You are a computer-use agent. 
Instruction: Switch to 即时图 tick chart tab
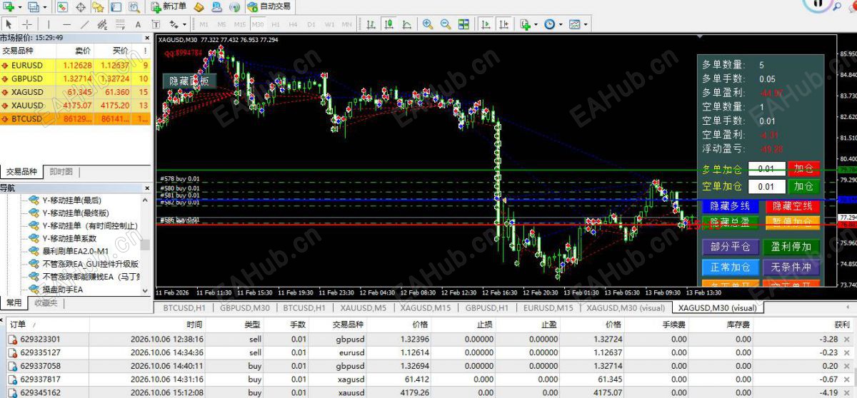click(x=61, y=172)
